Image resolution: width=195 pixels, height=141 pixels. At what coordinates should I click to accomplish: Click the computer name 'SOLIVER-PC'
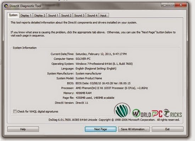coord(83,59)
